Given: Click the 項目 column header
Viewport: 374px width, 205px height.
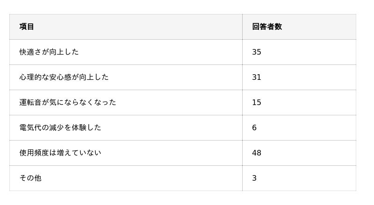Looking at the screenshot, I should click(27, 27).
